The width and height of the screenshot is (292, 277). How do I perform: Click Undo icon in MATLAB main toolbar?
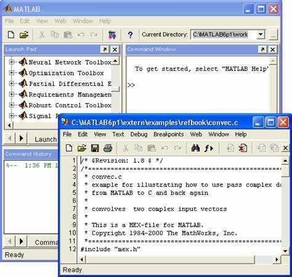pyautogui.click(x=81, y=35)
